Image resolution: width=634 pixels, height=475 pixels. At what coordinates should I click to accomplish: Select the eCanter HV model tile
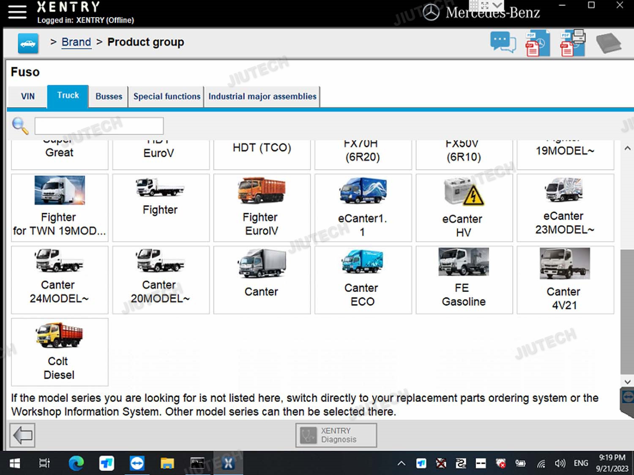pyautogui.click(x=464, y=208)
